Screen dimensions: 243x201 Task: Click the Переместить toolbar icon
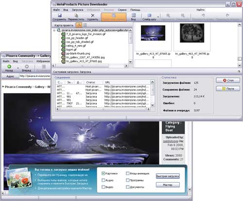click(76, 15)
